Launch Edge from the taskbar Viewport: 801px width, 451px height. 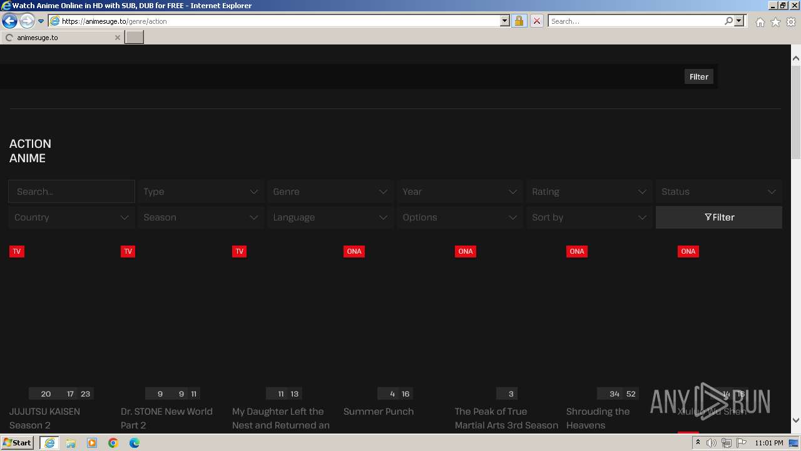coord(135,443)
